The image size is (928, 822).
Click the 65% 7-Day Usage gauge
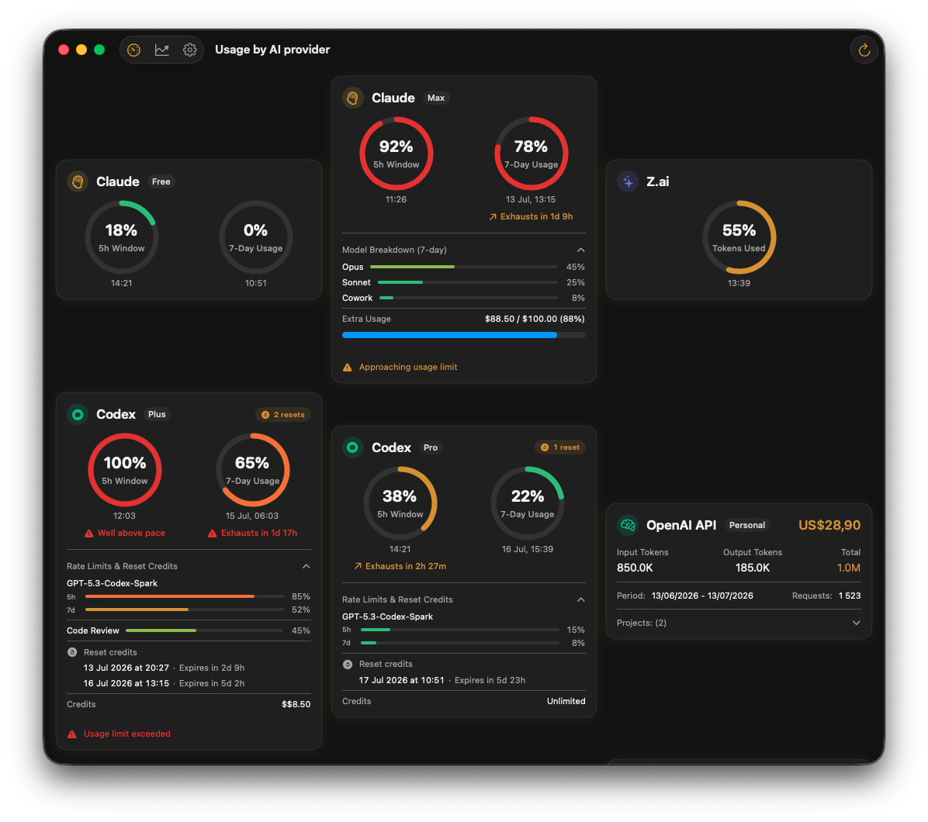point(252,470)
